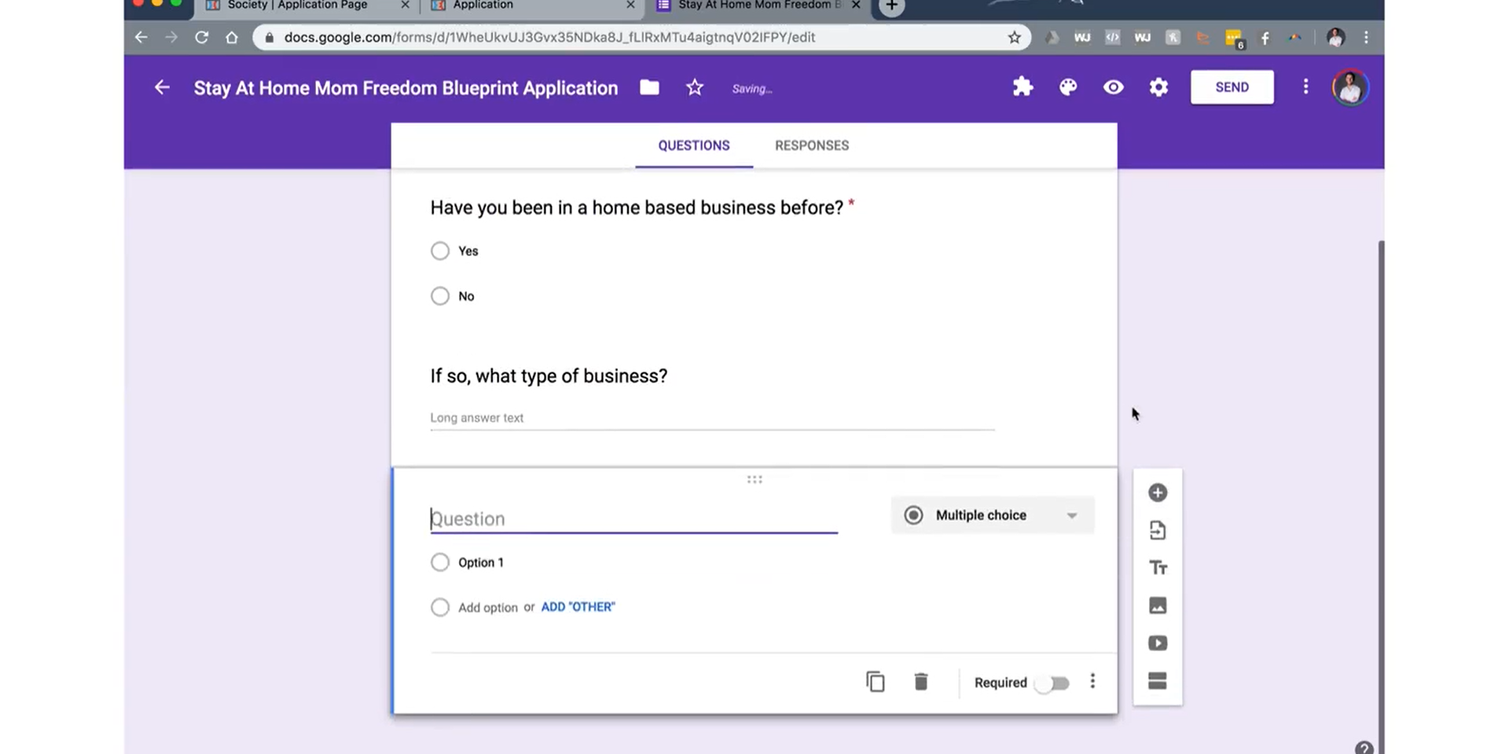Image resolution: width=1509 pixels, height=754 pixels.
Task: Select the Yes radio option
Action: (x=440, y=251)
